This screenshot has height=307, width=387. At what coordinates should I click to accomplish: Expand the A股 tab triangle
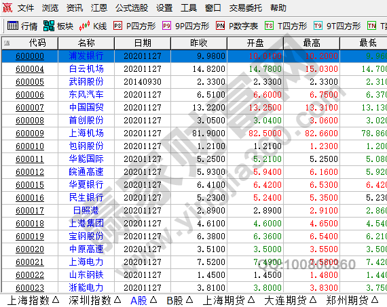click(x=153, y=300)
